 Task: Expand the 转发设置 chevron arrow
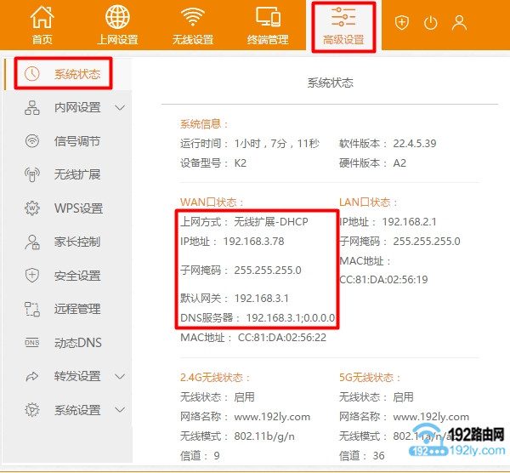point(120,376)
